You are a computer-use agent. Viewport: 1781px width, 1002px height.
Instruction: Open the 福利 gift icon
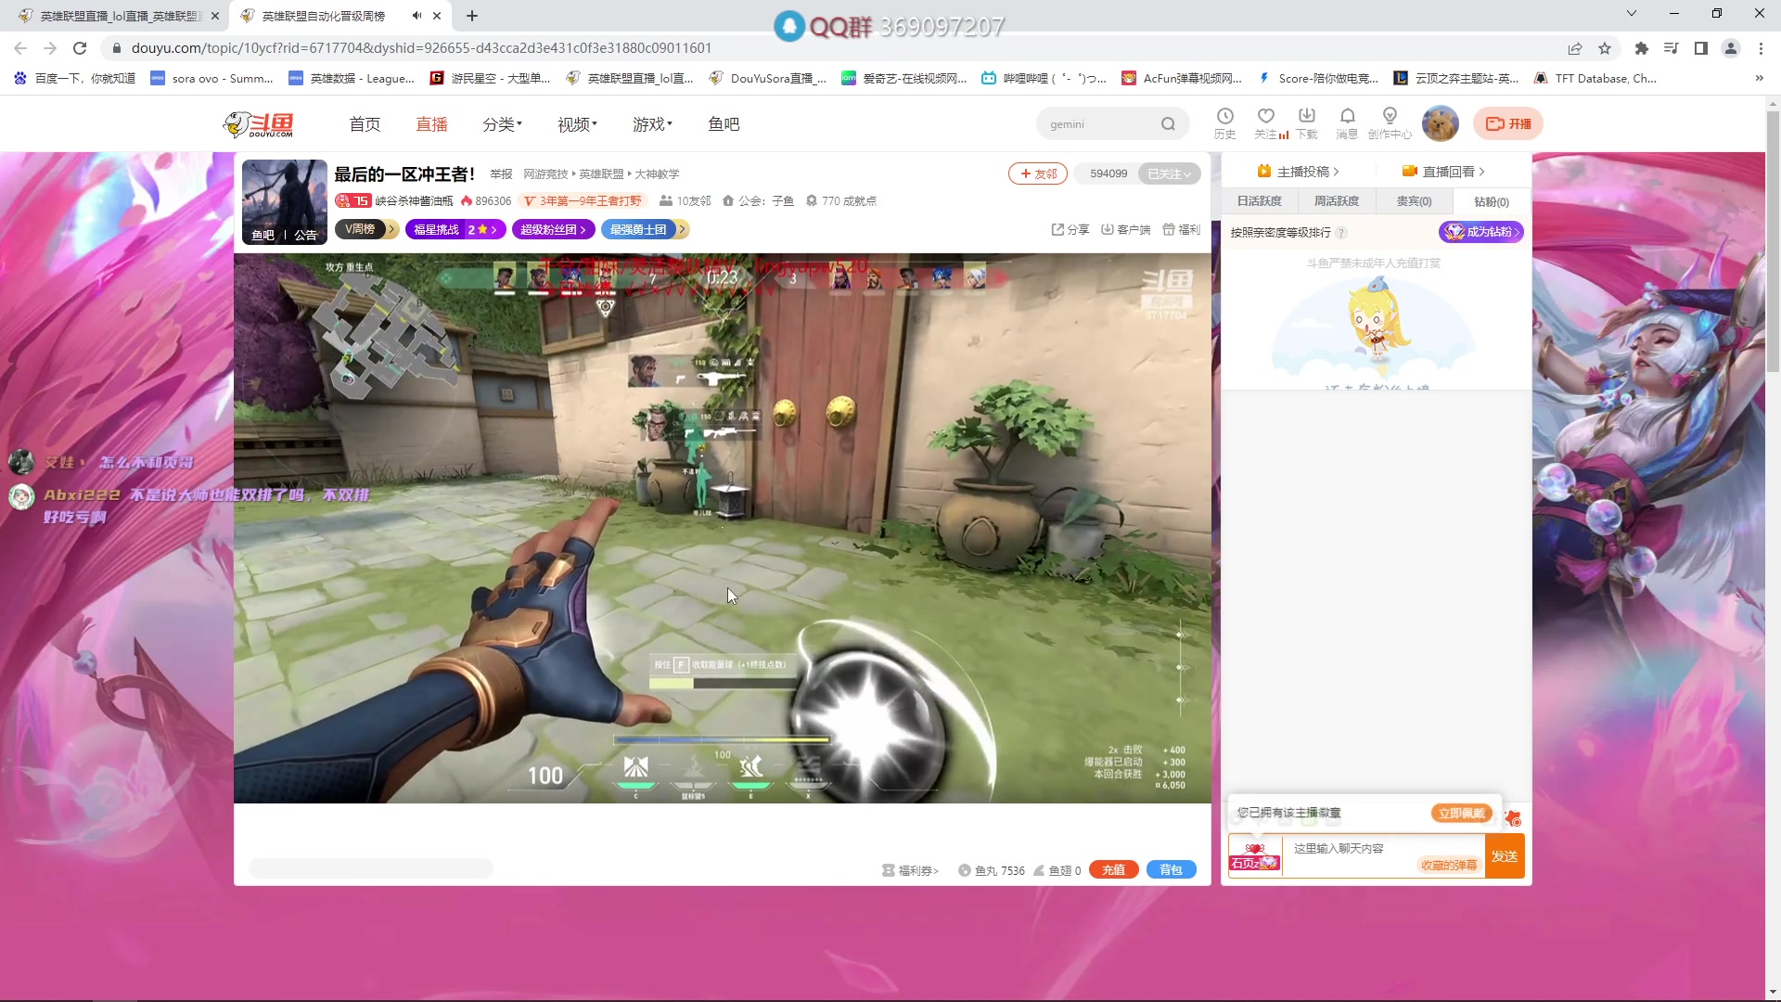click(1181, 229)
